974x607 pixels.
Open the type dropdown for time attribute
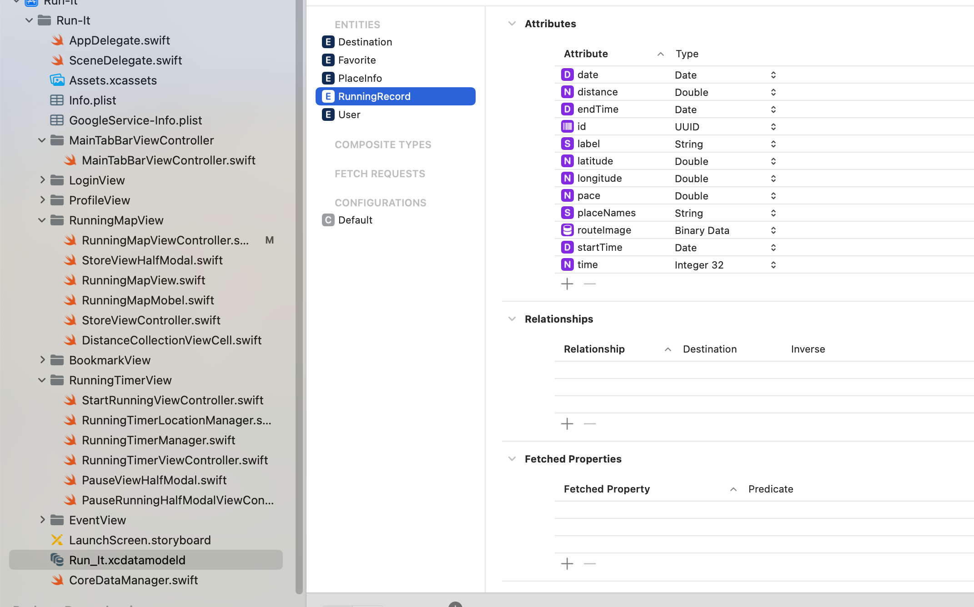pos(773,265)
